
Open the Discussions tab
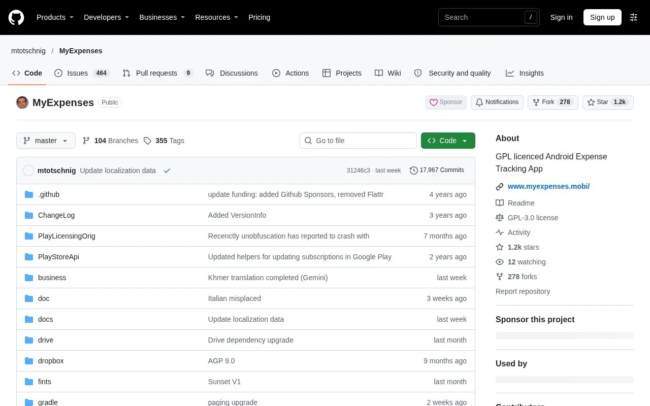[232, 73]
